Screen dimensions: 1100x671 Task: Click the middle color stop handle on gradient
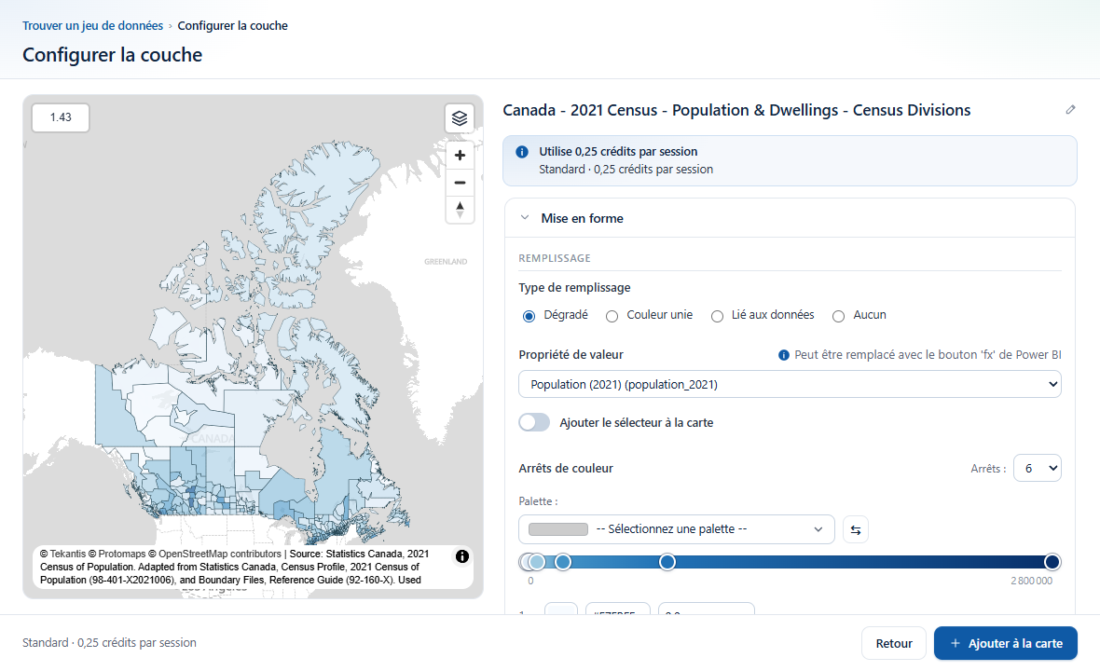pyautogui.click(x=667, y=562)
